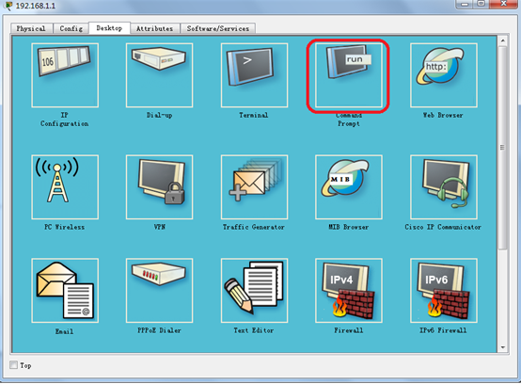The height and width of the screenshot is (384, 521).
Task: Click the "IPv6 Firewall" label text
Action: (x=443, y=330)
